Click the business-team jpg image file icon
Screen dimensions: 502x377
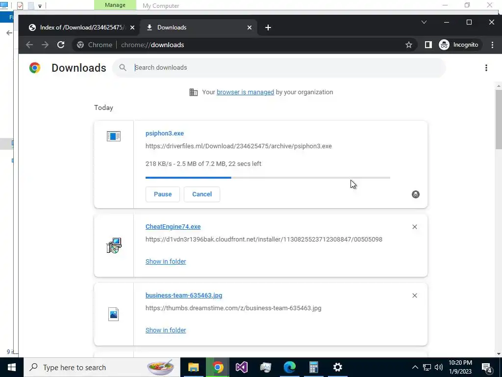(x=113, y=314)
